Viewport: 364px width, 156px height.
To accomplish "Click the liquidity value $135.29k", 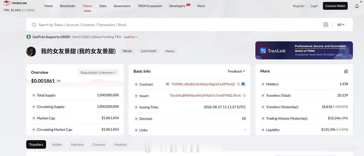I will 328,129.
